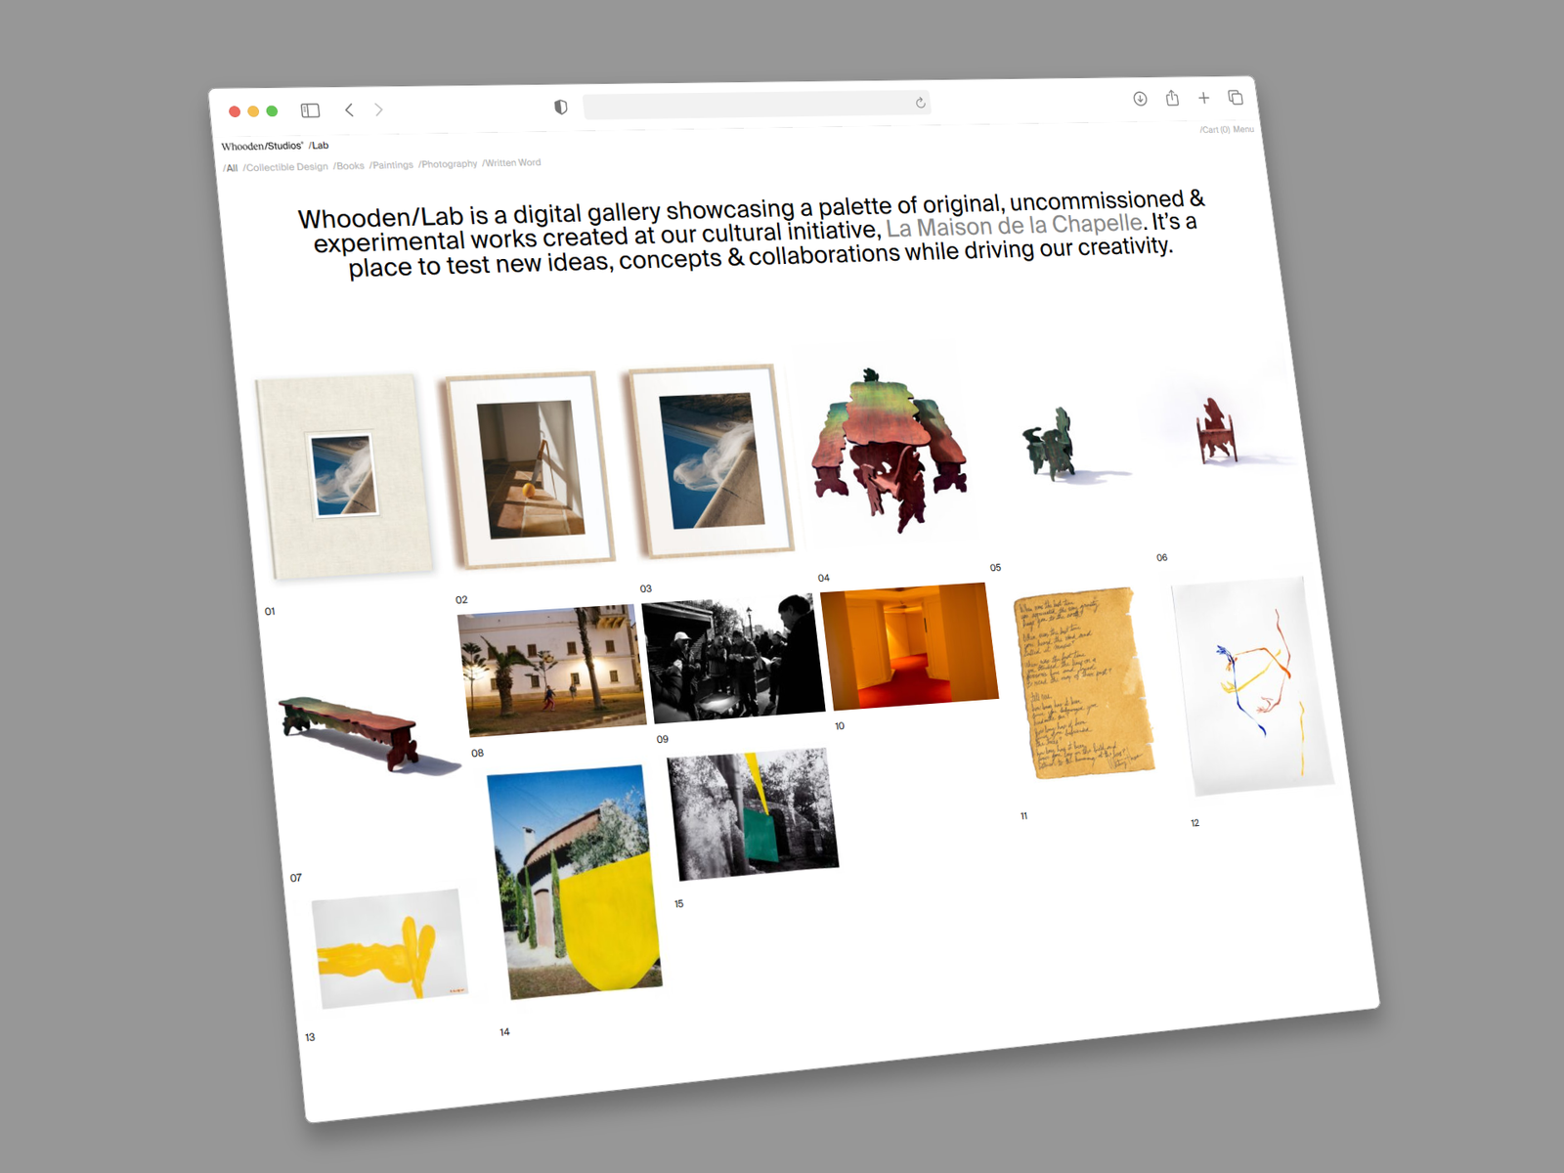Go back to previous page
1564x1173 pixels.
click(349, 109)
